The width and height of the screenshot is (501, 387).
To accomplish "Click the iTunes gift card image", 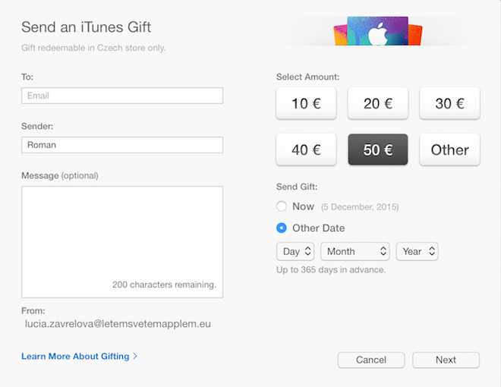I will pyautogui.click(x=377, y=32).
